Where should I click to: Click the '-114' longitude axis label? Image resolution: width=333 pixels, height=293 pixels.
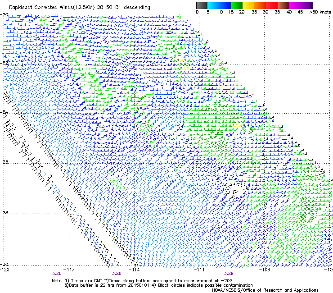[x=134, y=270]
